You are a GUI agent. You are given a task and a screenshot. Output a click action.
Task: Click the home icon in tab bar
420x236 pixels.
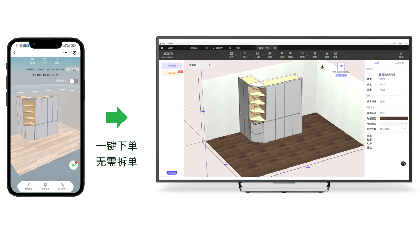[x=162, y=48]
